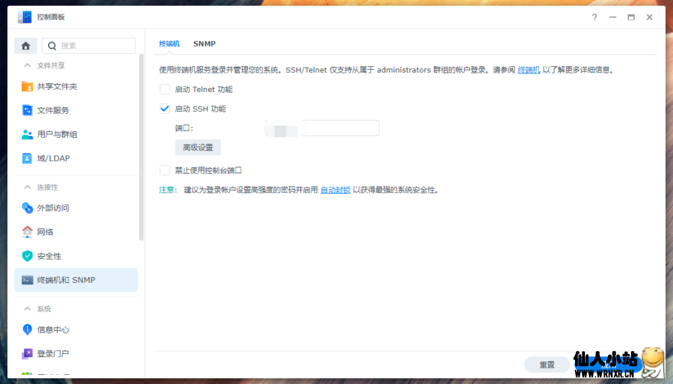This screenshot has width=673, height=384.
Task: Click the search magnifier icon
Action: point(52,46)
